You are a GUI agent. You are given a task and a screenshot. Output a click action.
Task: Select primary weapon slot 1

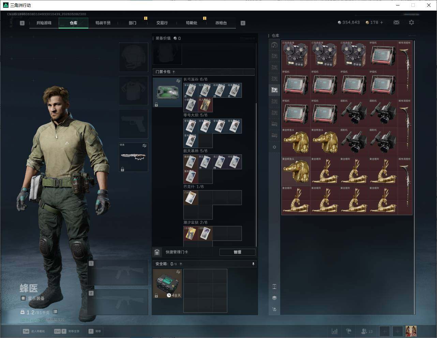(118, 273)
